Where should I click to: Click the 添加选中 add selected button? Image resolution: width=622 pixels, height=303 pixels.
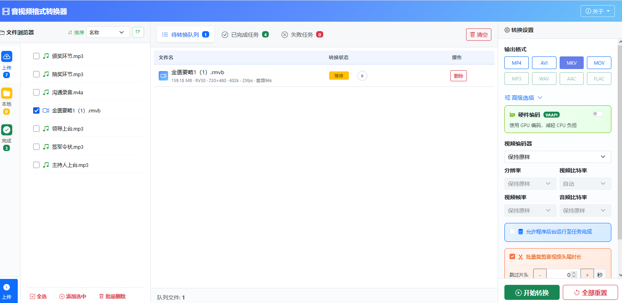point(73,296)
